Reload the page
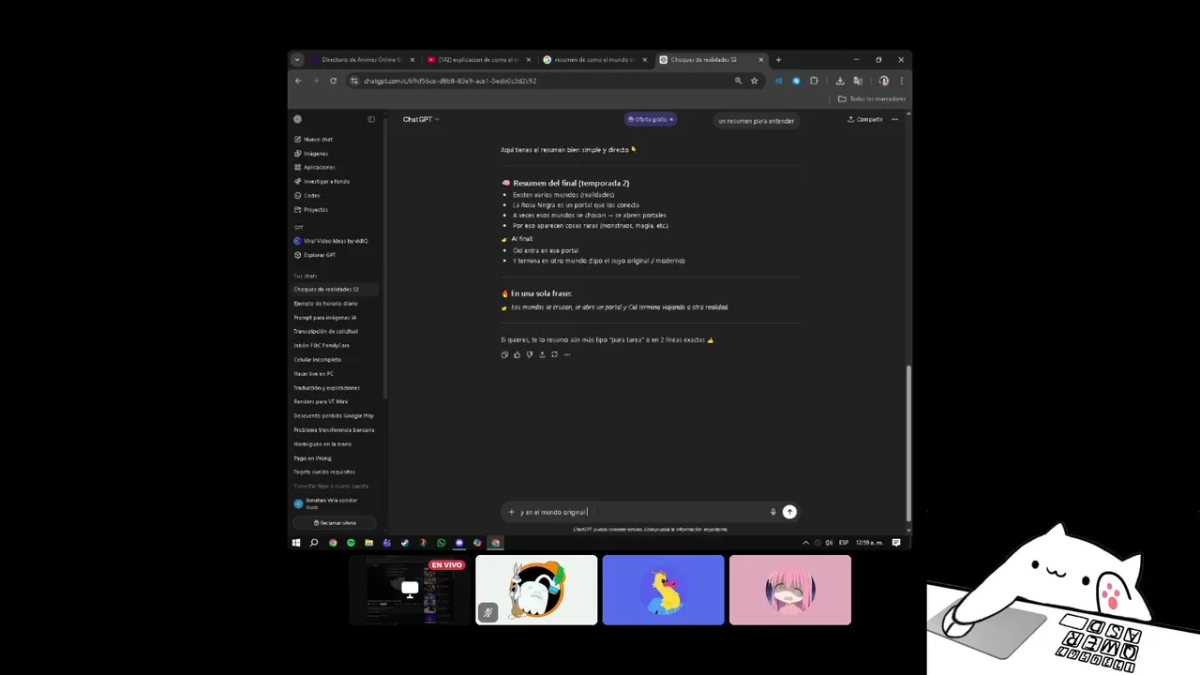 (x=333, y=81)
